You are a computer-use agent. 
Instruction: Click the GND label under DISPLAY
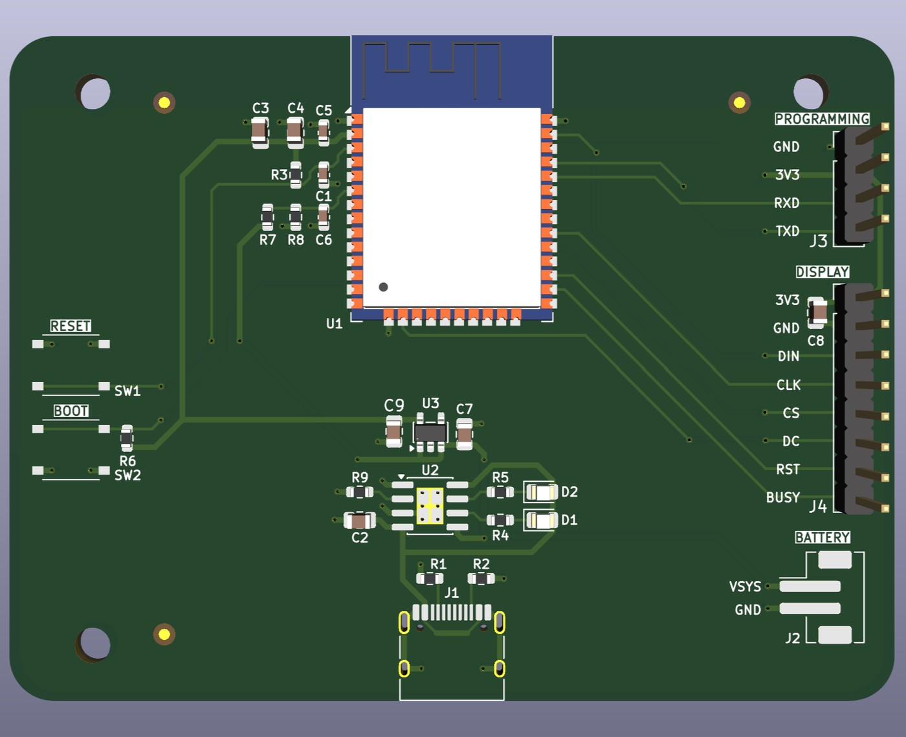[x=786, y=328]
